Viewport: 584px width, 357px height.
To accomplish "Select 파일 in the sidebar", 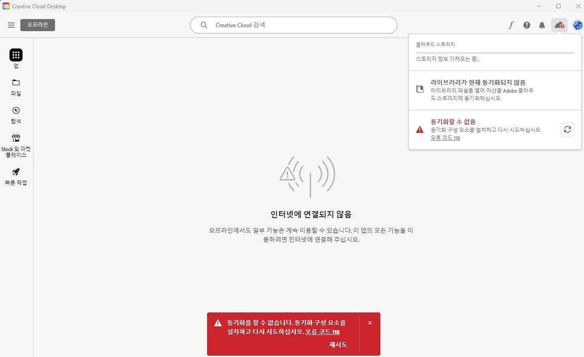I will (16, 87).
